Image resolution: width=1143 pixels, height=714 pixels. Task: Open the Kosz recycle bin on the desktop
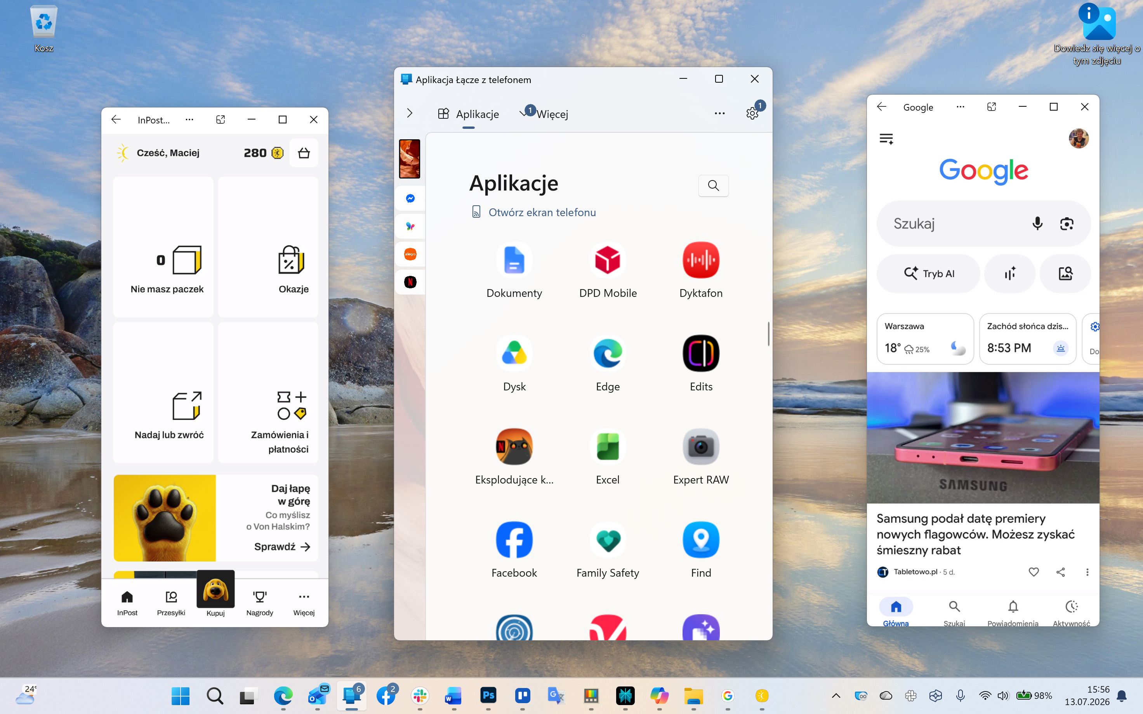(x=43, y=28)
